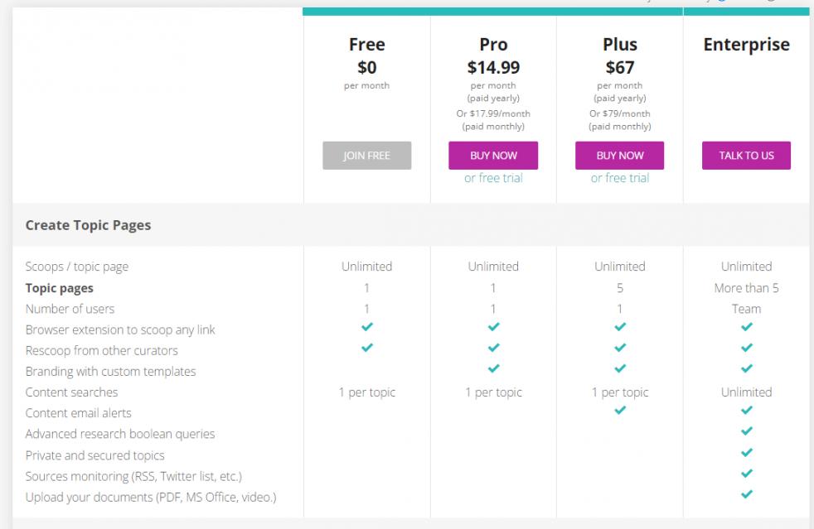Click BUY NOW under Plus plan
Viewport: 814px width, 529px height.
[x=619, y=156]
